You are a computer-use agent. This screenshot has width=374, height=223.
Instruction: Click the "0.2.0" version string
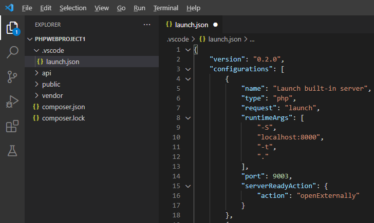click(267, 59)
